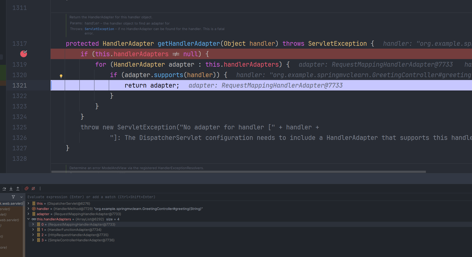472x257 pixels.
Task: Click the Step Out upward-arrow icon
Action: coord(18,189)
